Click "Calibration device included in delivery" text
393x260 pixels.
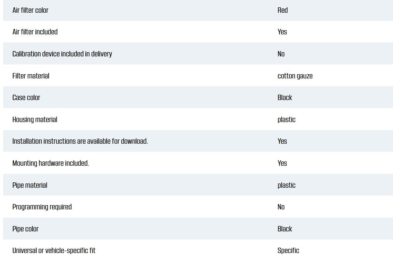click(62, 54)
